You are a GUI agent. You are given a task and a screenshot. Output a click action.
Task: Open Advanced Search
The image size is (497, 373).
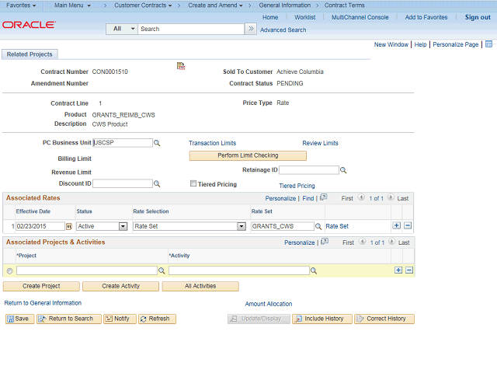[283, 30]
